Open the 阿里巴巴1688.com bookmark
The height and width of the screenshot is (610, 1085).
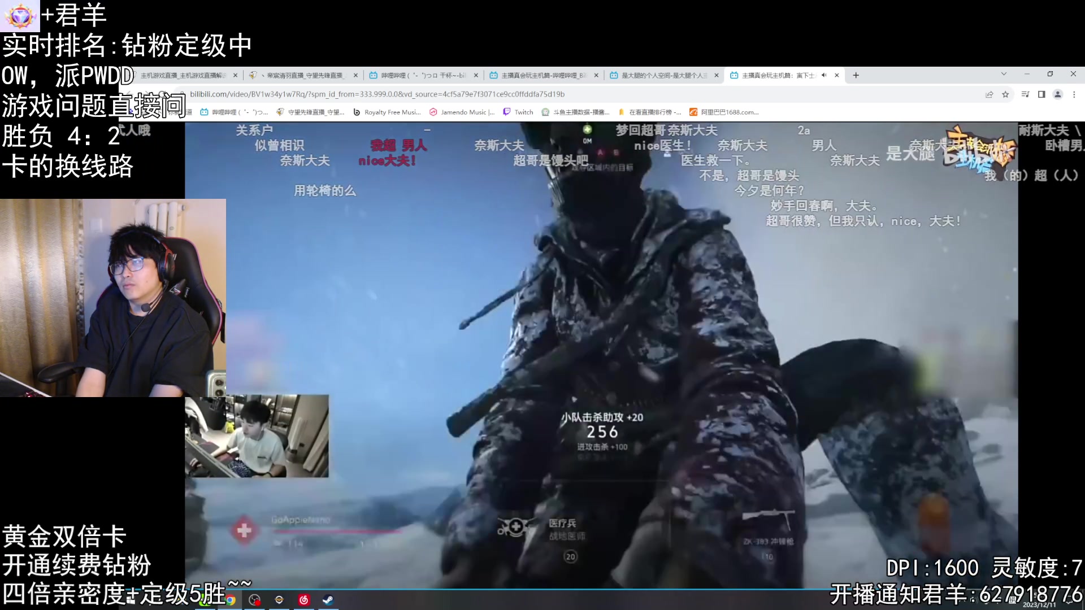[724, 112]
